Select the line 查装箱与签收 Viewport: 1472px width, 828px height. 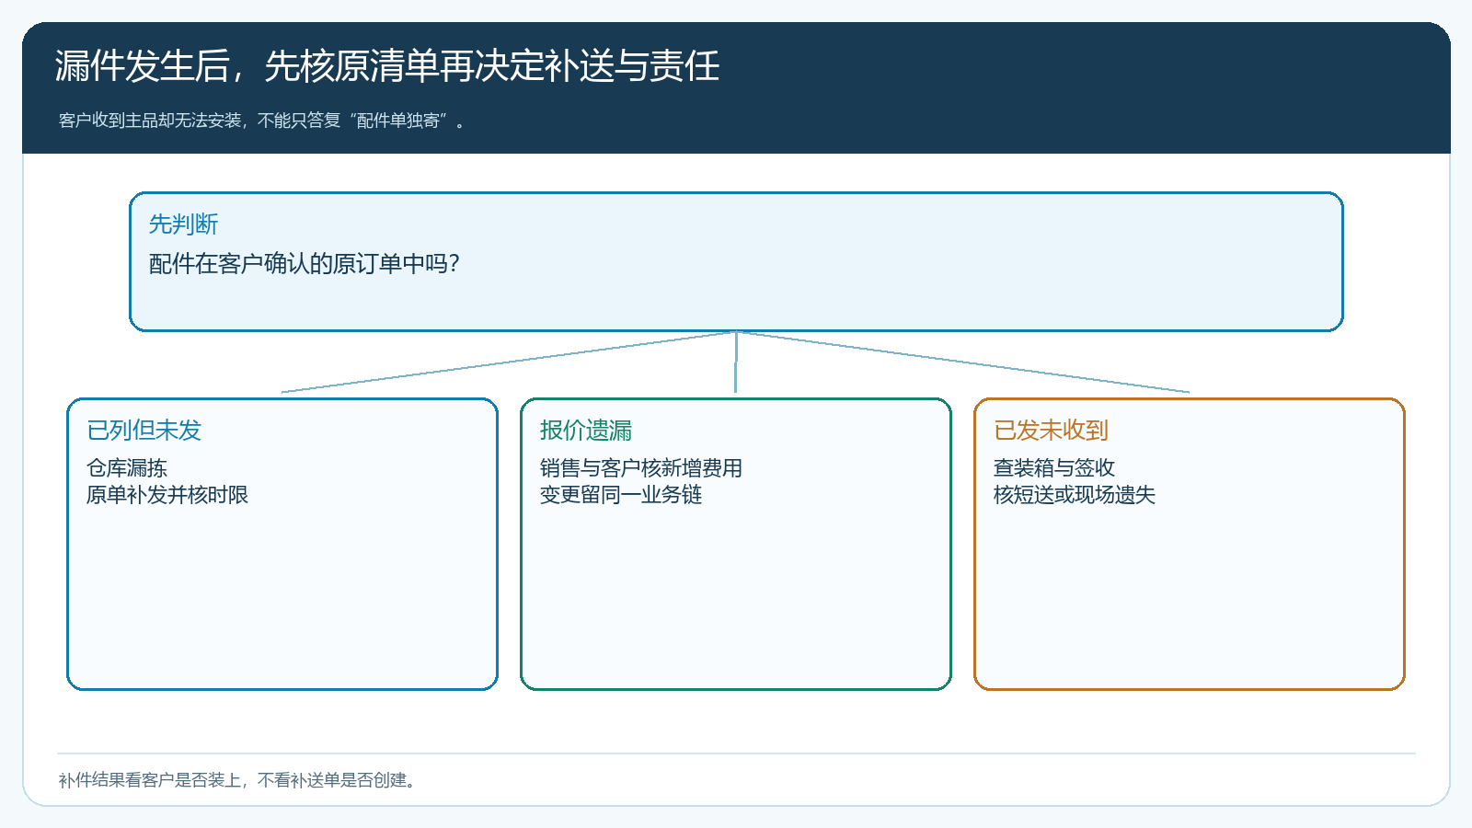pos(1054,468)
